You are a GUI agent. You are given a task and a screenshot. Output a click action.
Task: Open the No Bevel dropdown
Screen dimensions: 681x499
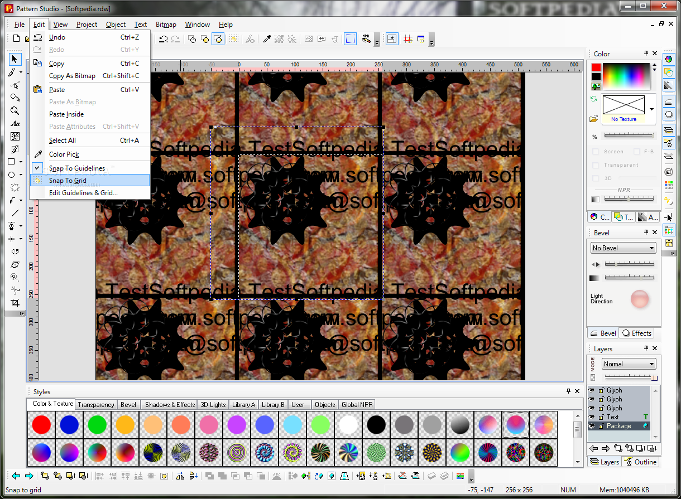click(x=624, y=248)
